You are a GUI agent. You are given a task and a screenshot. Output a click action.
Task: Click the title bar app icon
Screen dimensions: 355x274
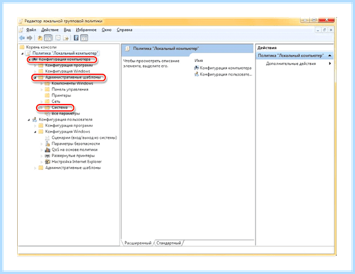[x=21, y=21]
